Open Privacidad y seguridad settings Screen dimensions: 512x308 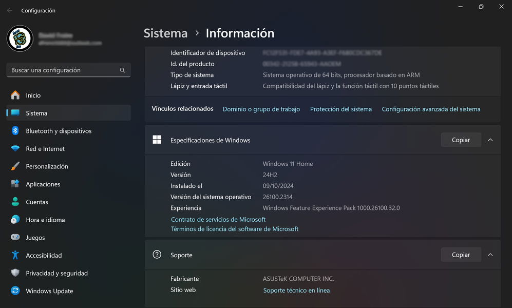coord(69,273)
